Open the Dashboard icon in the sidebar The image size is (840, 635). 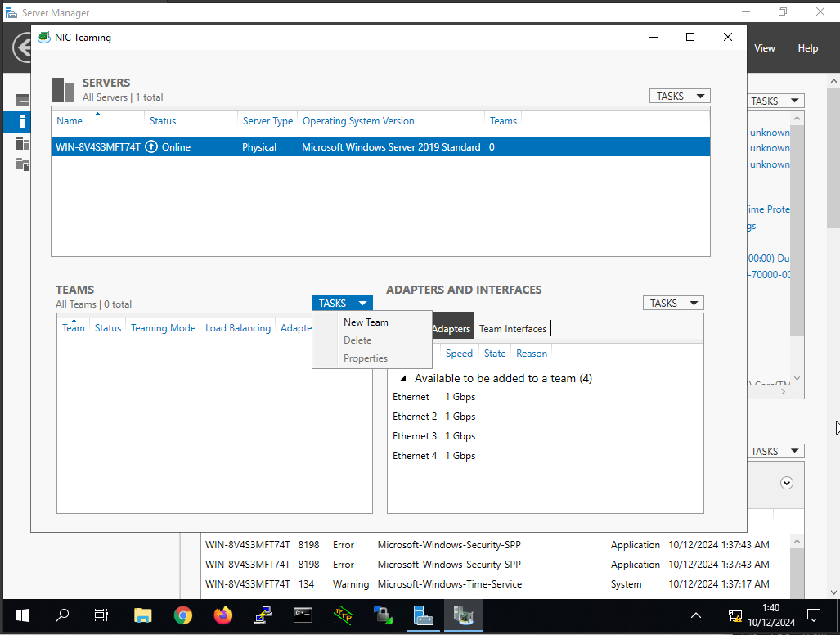[x=22, y=101]
